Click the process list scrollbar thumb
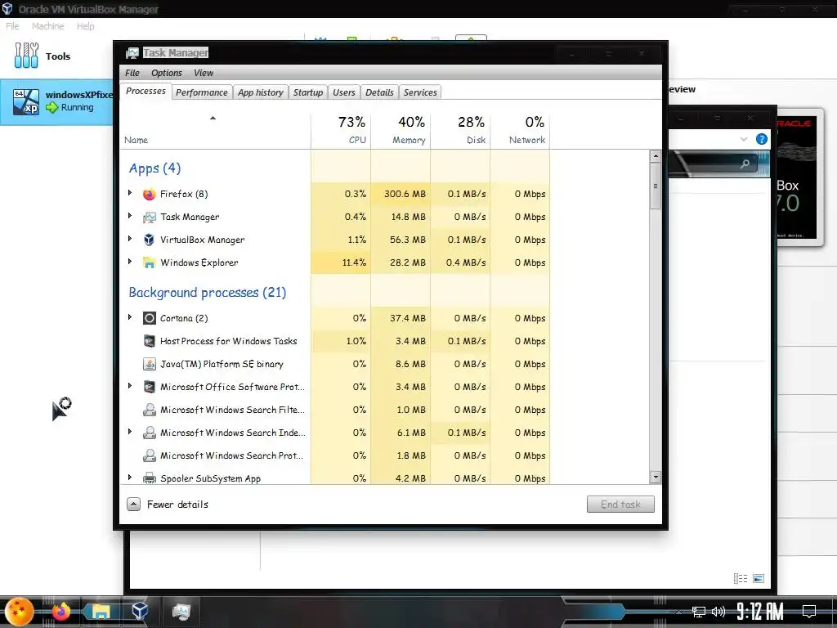This screenshot has width=837, height=628. [656, 186]
